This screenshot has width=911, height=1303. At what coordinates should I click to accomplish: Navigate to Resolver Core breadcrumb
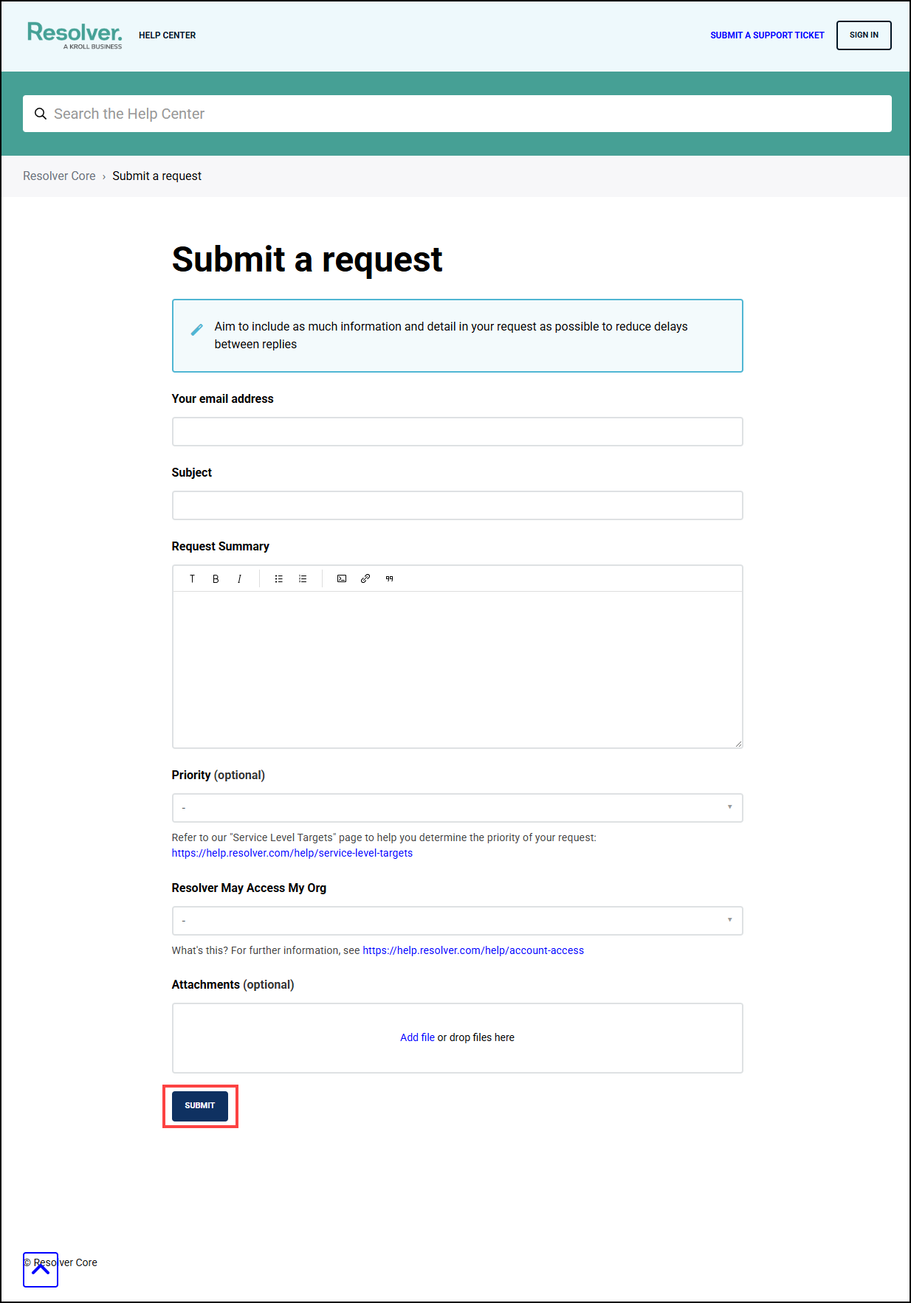pos(59,176)
